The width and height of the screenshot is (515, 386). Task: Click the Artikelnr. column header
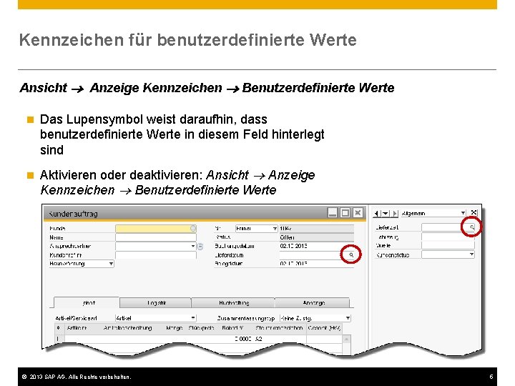(77, 327)
